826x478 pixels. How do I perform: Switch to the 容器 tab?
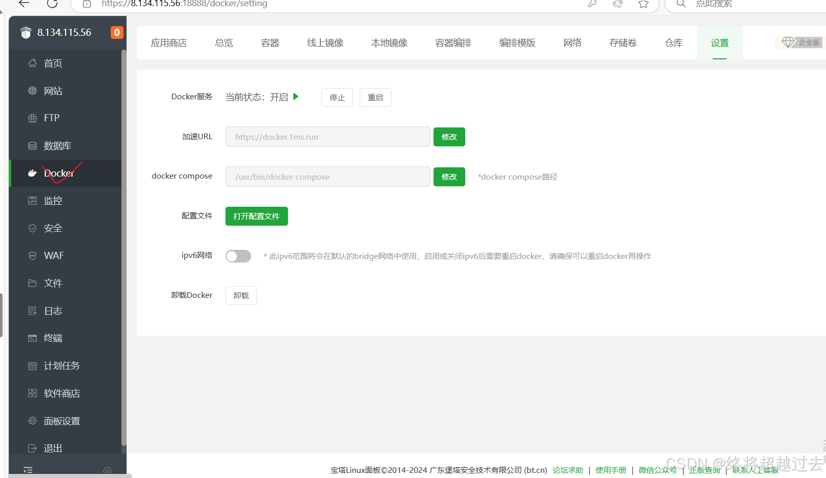(270, 43)
